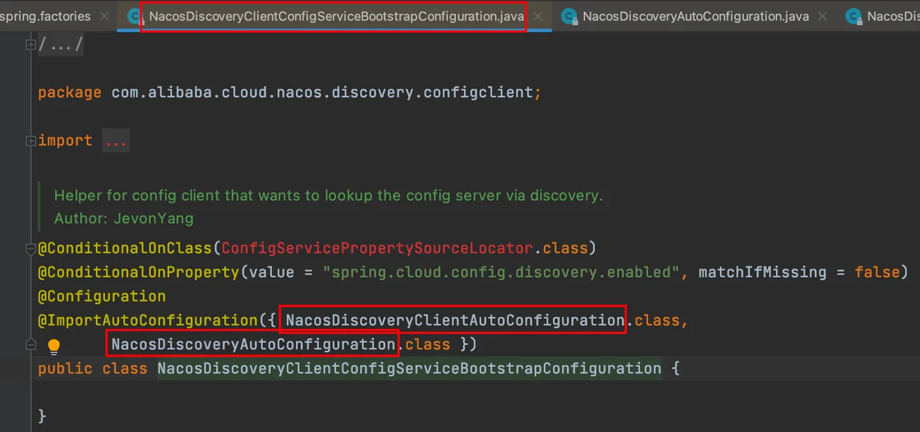
Task: Select NacosDiscoveryClientConfigServiceBootstrapConfiguration.java tab
Action: [335, 16]
